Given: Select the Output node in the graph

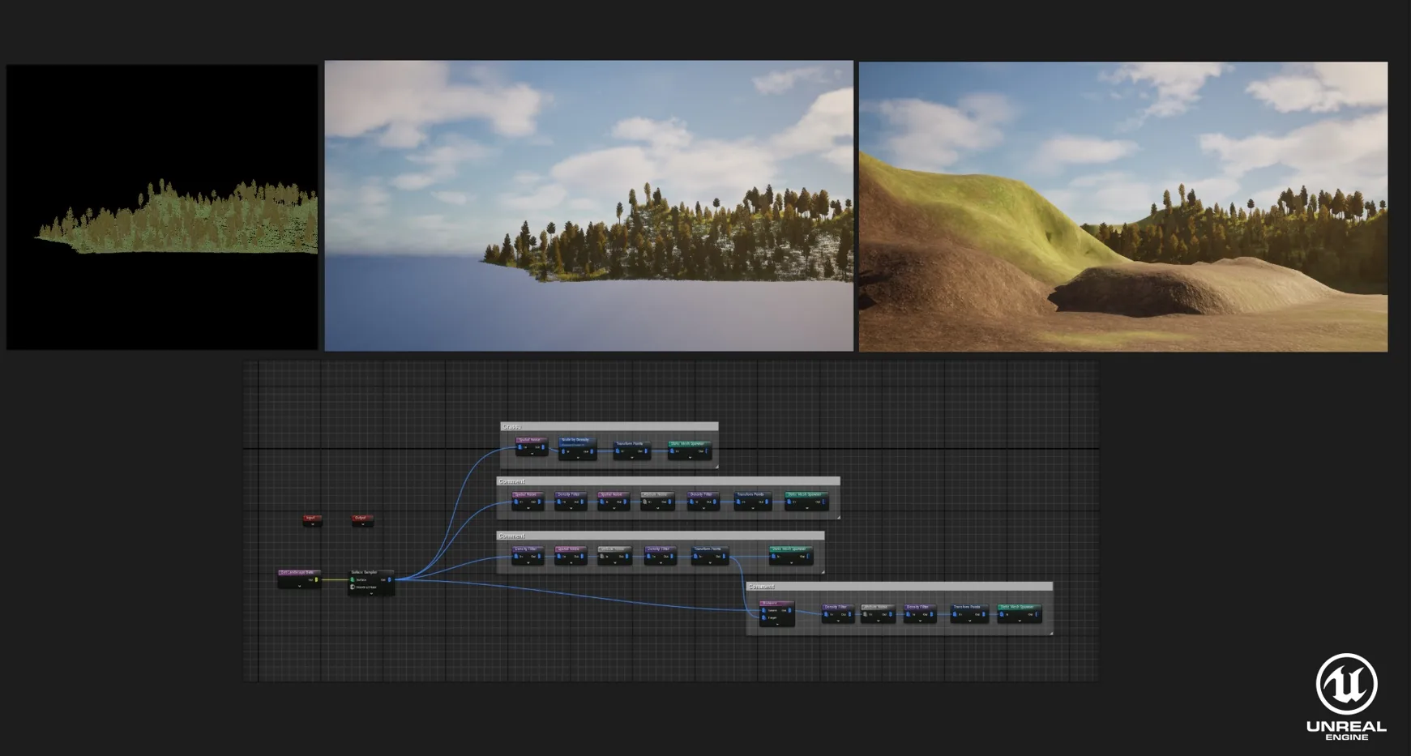Looking at the screenshot, I should (362, 520).
